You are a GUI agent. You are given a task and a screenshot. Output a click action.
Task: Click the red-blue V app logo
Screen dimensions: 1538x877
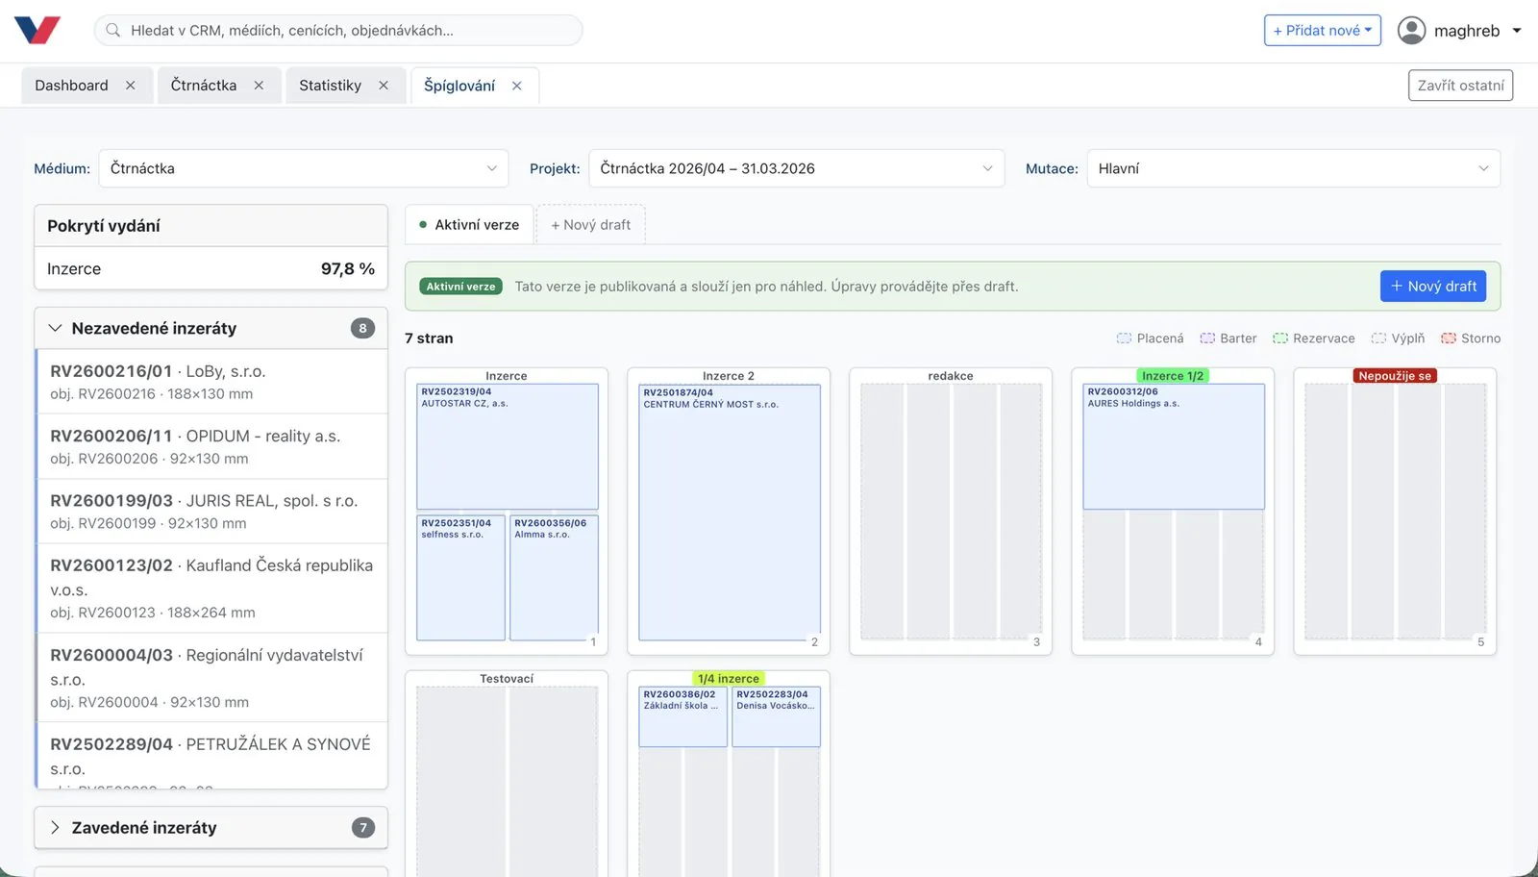(37, 30)
